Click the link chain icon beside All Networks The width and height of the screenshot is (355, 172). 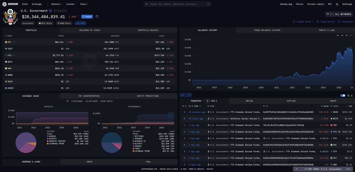point(331,14)
